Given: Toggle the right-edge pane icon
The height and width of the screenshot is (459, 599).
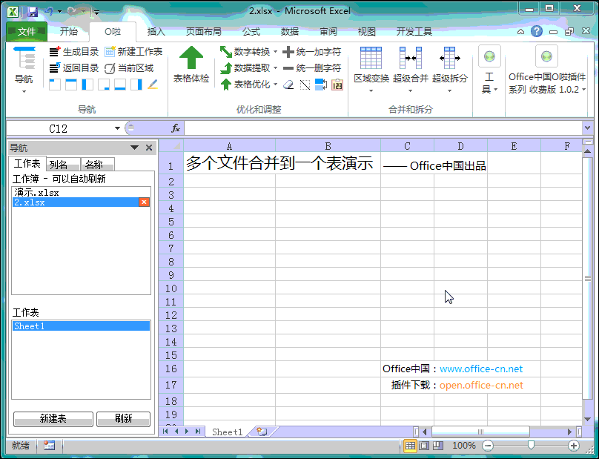Looking at the screenshot, I should (x=136, y=85).
